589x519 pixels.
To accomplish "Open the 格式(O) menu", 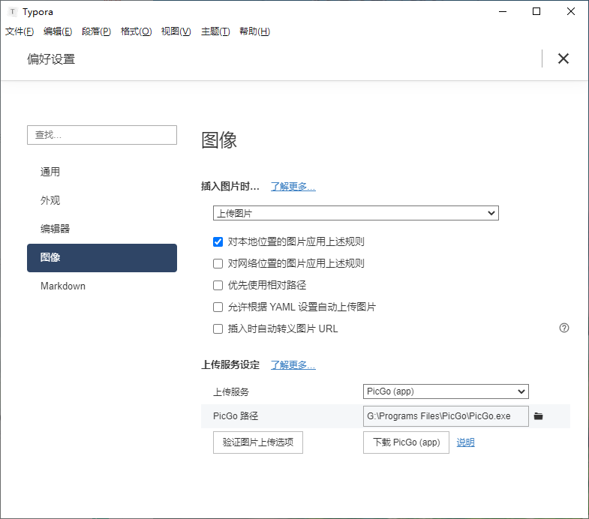I will click(x=136, y=31).
